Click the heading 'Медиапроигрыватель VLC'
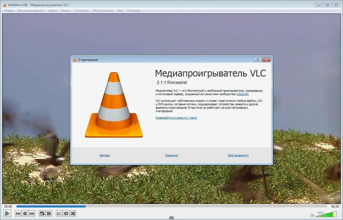 click(x=210, y=73)
